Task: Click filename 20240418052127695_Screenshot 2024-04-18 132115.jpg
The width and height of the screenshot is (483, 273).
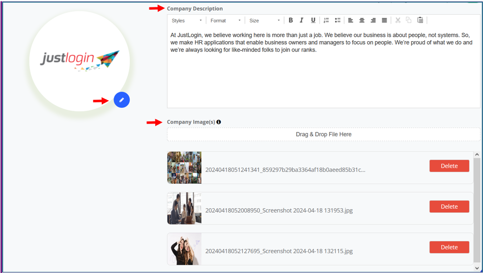Action: 279,251
